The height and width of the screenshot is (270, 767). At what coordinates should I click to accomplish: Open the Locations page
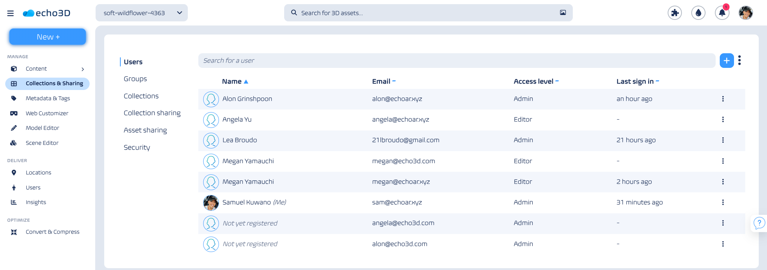tap(39, 172)
